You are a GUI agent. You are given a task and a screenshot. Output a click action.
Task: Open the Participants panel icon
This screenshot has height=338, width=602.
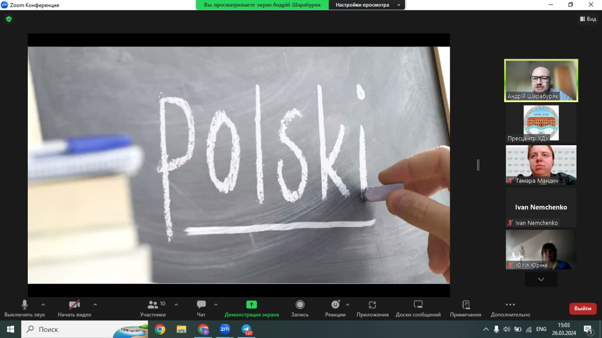pyautogui.click(x=153, y=305)
